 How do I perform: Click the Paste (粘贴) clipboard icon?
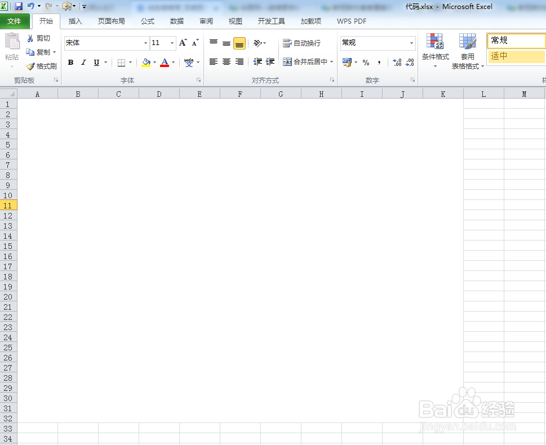point(12,42)
